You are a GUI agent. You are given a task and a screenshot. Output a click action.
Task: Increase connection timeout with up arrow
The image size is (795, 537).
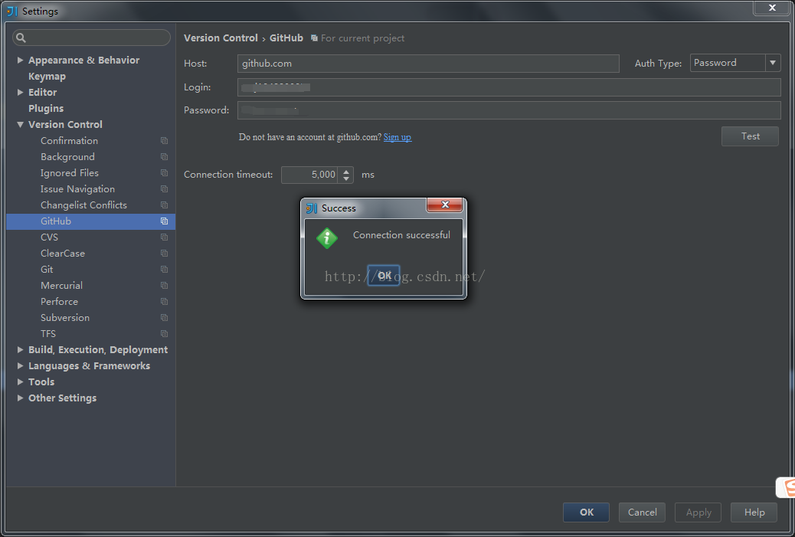pos(346,171)
